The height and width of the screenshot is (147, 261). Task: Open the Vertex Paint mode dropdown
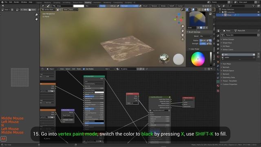click(x=49, y=10)
